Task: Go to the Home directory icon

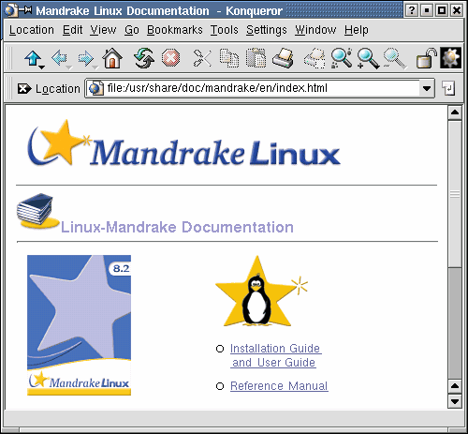Action: (x=112, y=58)
